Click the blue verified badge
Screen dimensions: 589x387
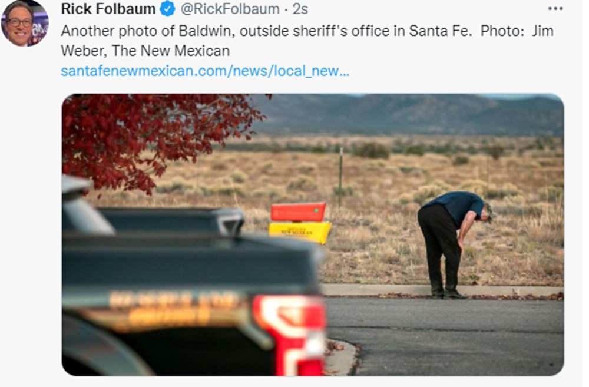click(167, 9)
